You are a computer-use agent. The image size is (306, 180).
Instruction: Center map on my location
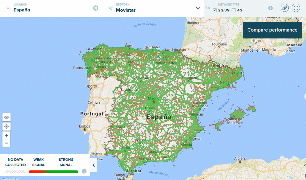[7, 126]
